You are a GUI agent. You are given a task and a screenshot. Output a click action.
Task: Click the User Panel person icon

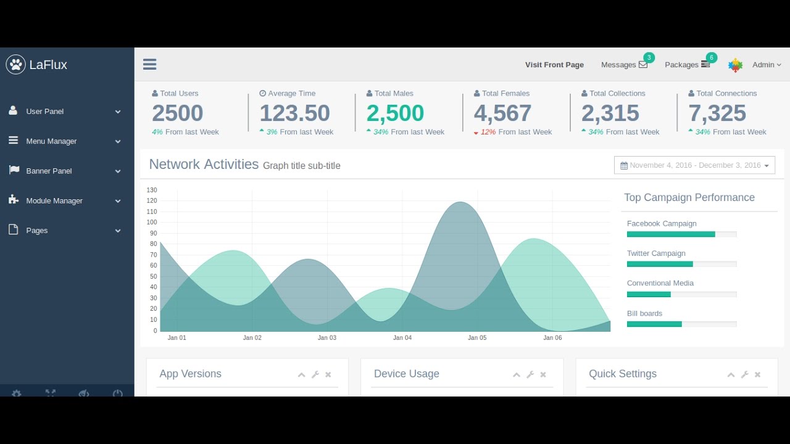[x=13, y=110]
